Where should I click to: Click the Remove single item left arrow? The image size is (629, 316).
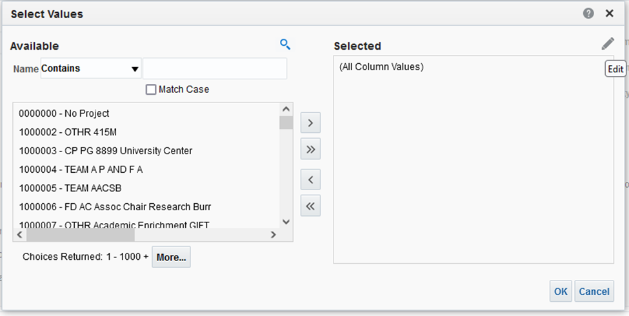pos(310,179)
